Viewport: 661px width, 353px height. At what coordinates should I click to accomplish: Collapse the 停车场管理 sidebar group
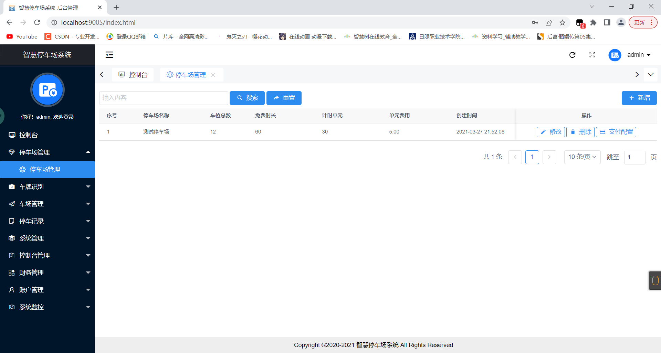point(47,152)
